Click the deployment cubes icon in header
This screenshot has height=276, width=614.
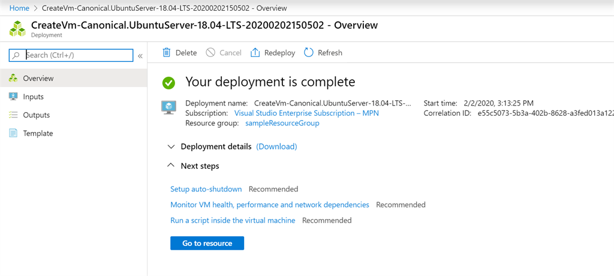point(17,29)
